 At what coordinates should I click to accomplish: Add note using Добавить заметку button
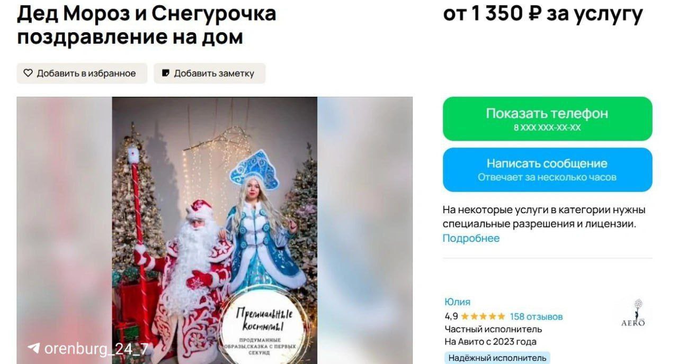pos(210,73)
